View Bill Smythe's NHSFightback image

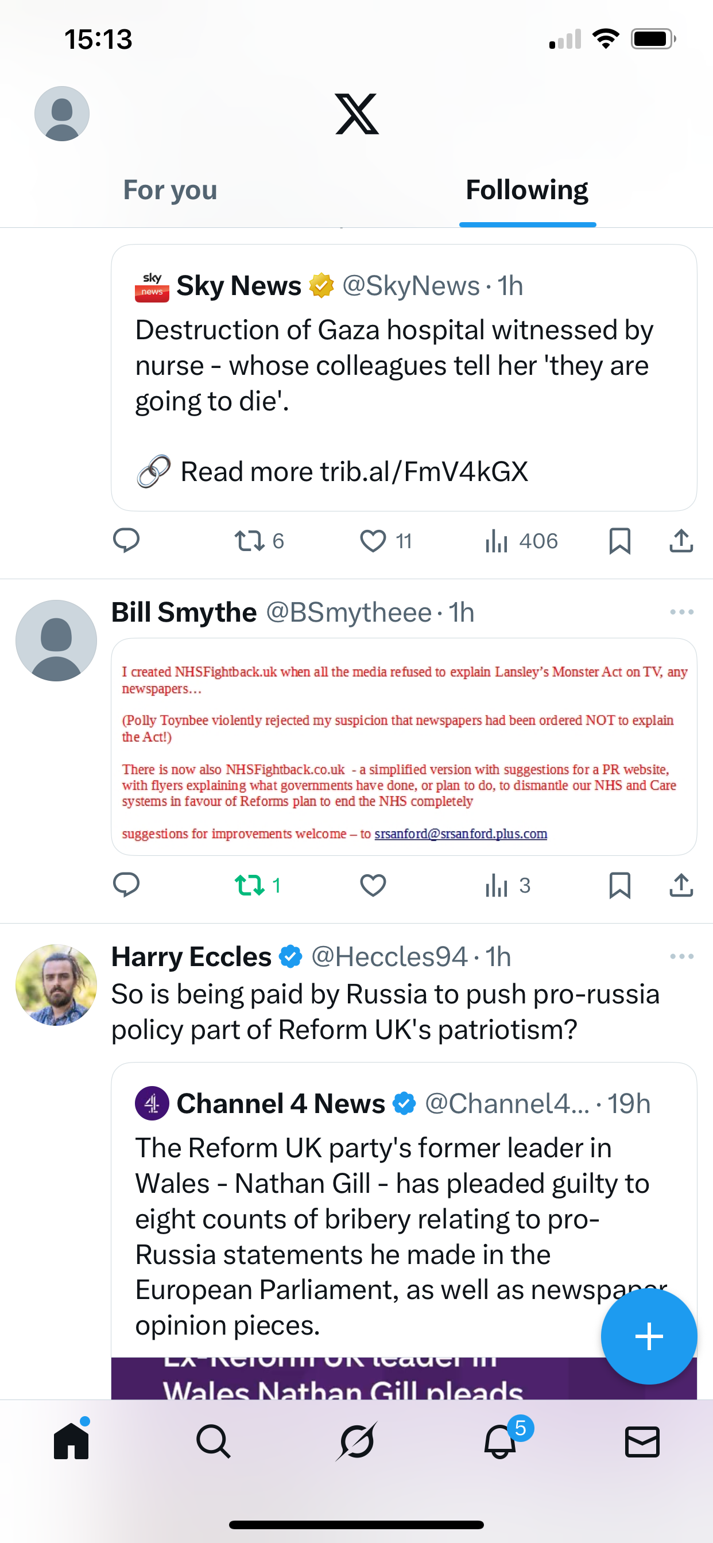403,746
